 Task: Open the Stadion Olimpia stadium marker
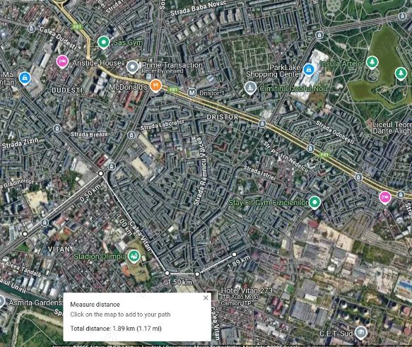(134, 256)
